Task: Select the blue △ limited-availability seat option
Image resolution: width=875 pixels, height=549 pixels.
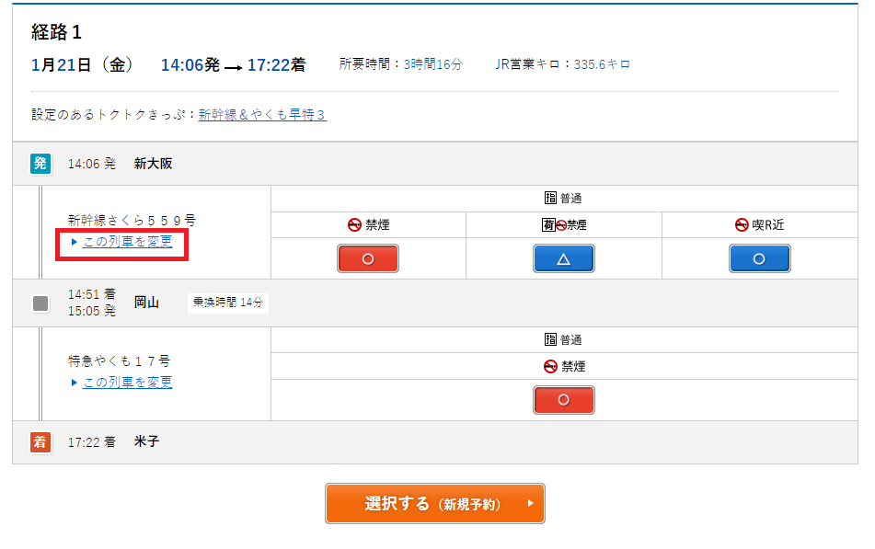Action: 563,259
